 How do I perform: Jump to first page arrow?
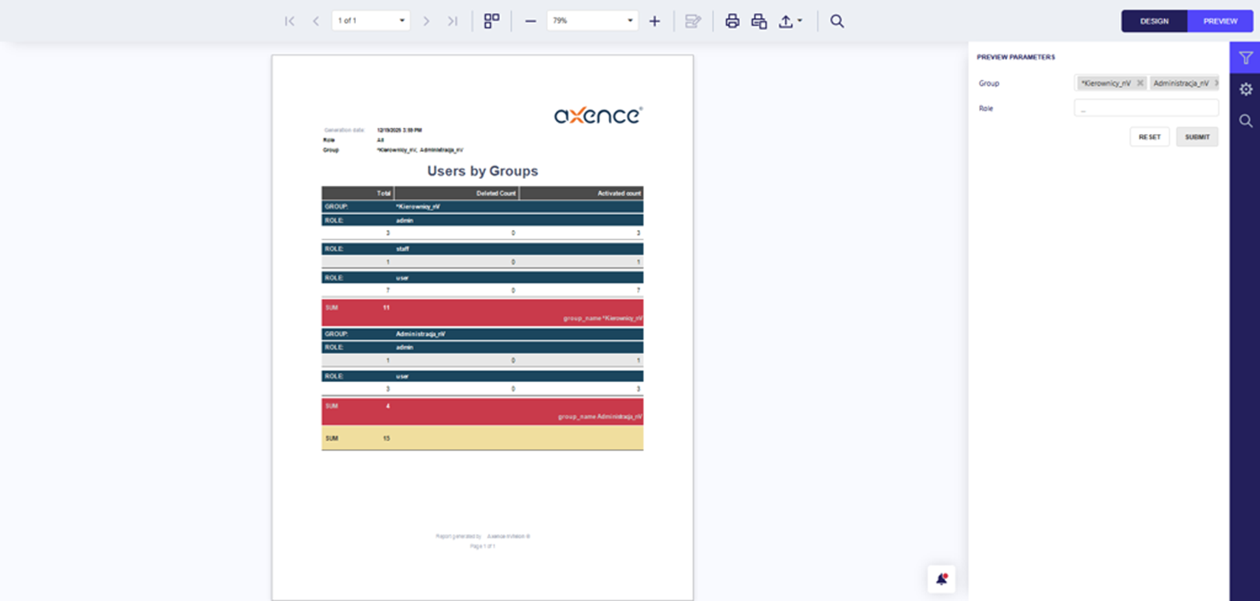tap(290, 21)
